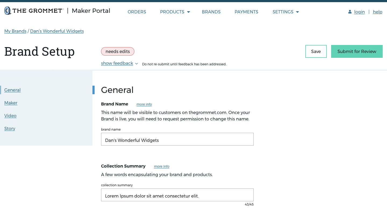387x212 pixels.
Task: Select Story in the sidebar
Action: tap(10, 128)
